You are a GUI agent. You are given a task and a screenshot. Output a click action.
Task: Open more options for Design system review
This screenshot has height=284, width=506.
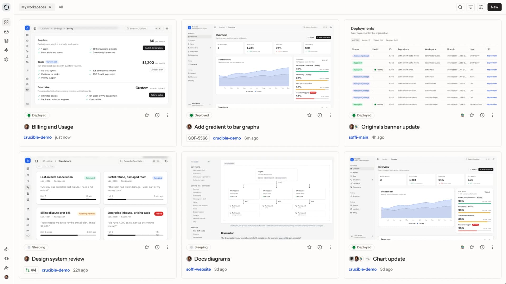[x=168, y=247]
